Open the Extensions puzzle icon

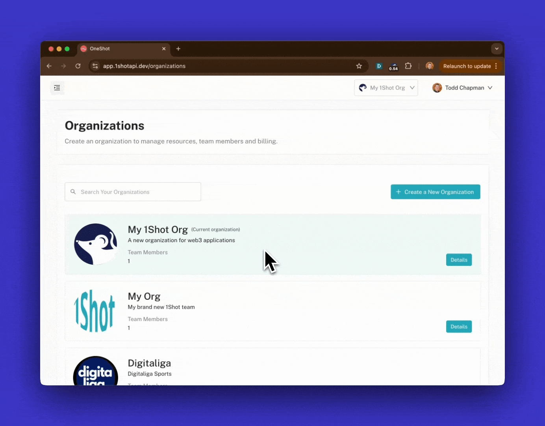coord(408,66)
